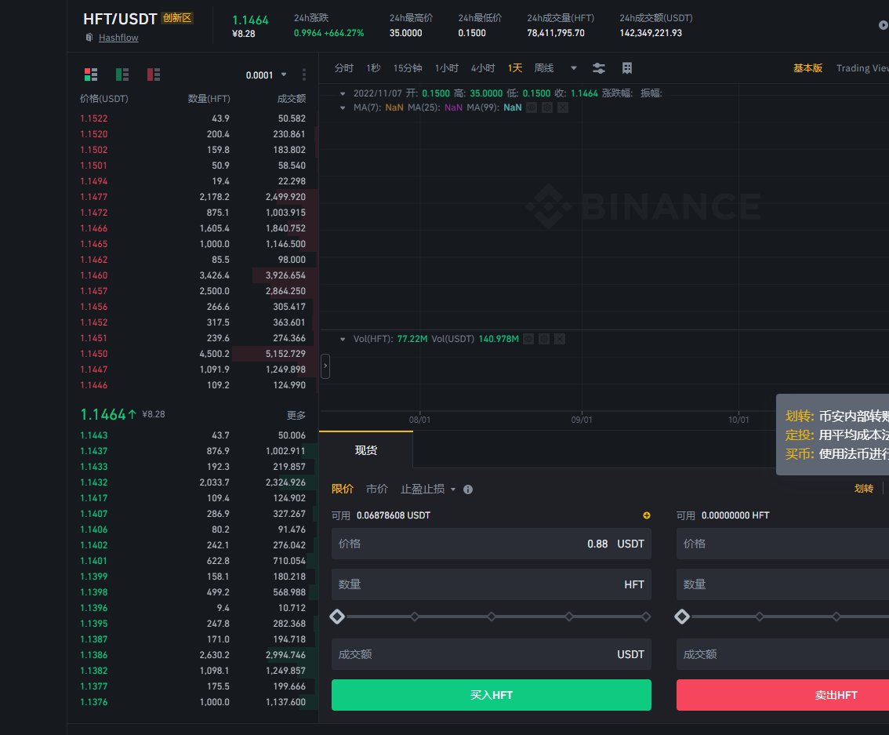Select the 1天 chart interval
889x735 pixels.
pos(515,68)
